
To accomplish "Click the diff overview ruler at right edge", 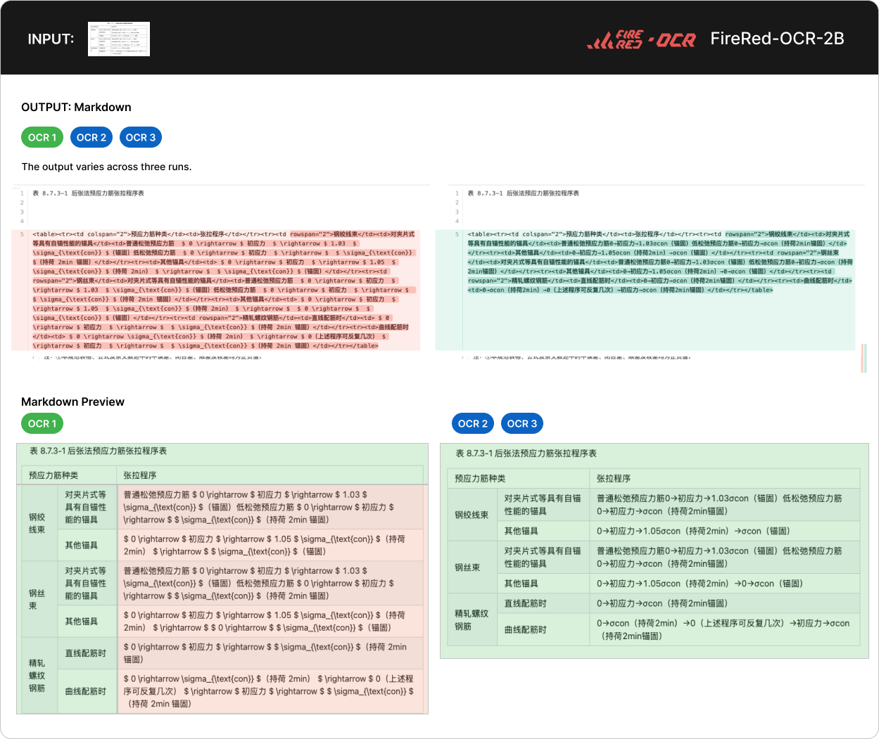I will (x=864, y=359).
